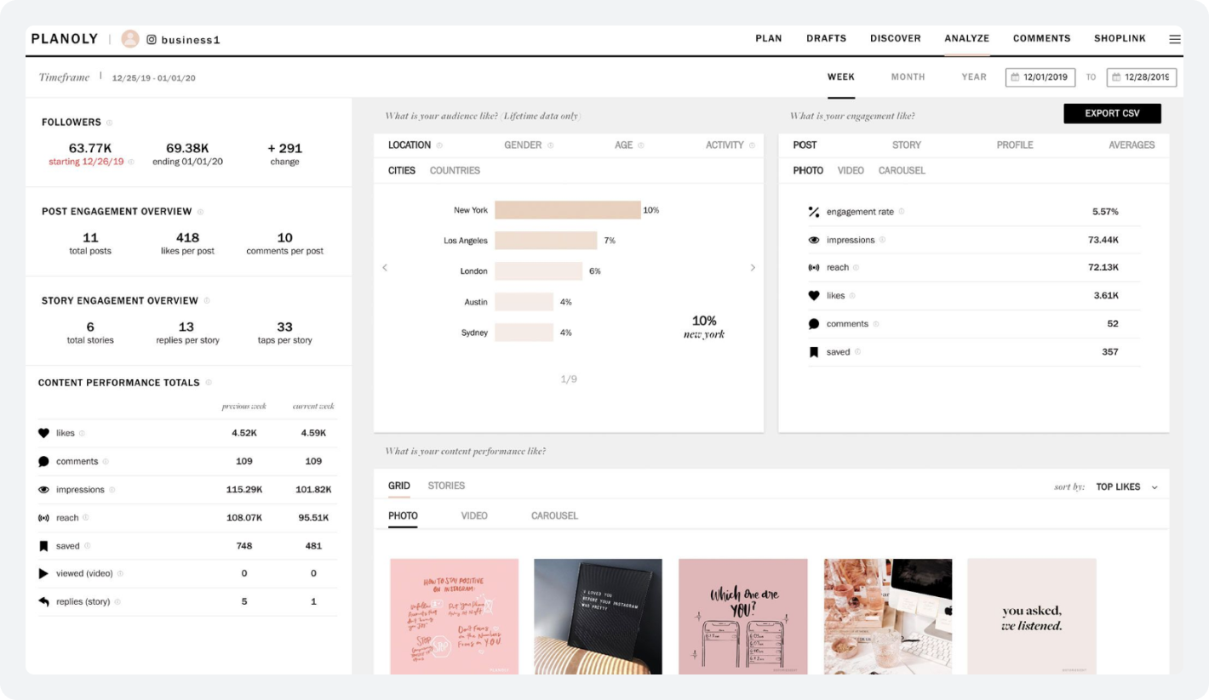Switch engagement panel to Profile tab
The height and width of the screenshot is (700, 1209).
point(1015,145)
